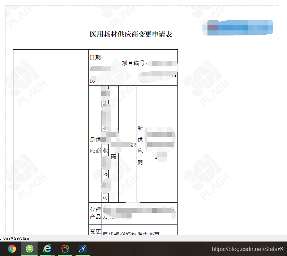
Task: Switch to Navicat in the taskbar
Action: [x=65, y=249]
